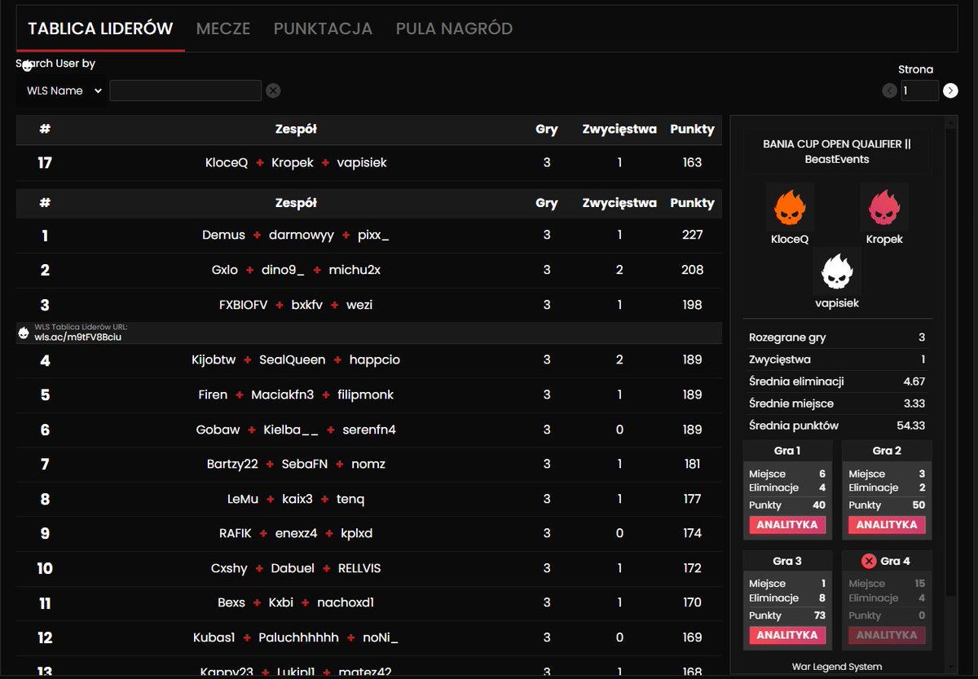Select player Kijobtw in rank 4

[x=214, y=359]
